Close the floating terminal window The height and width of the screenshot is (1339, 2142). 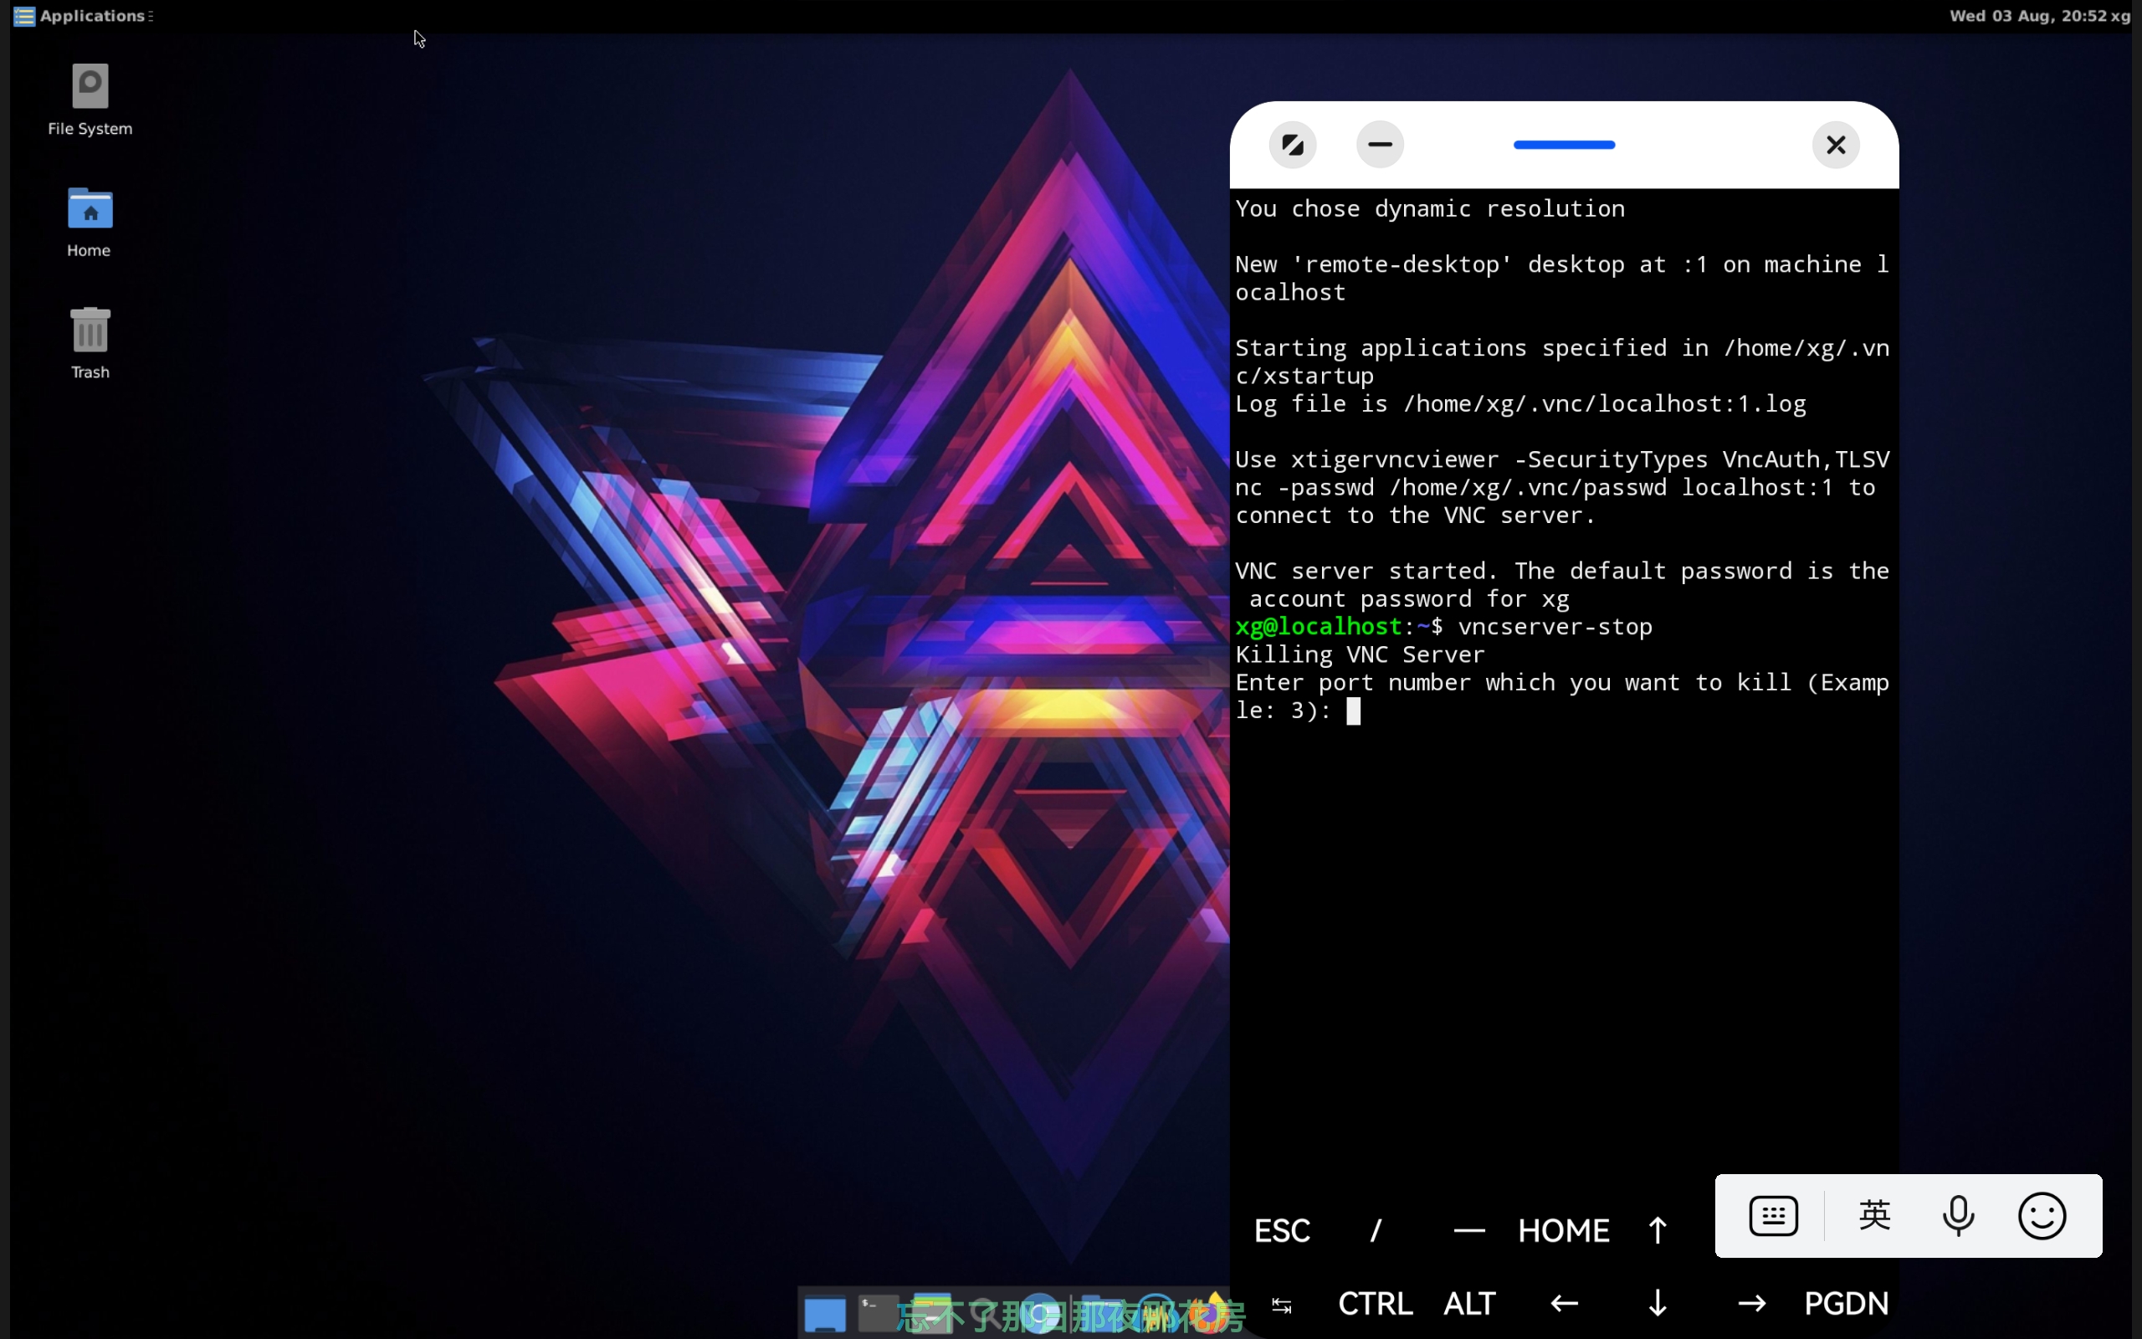coord(1836,144)
